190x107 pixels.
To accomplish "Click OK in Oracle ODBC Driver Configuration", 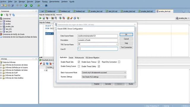I will (126, 34).
